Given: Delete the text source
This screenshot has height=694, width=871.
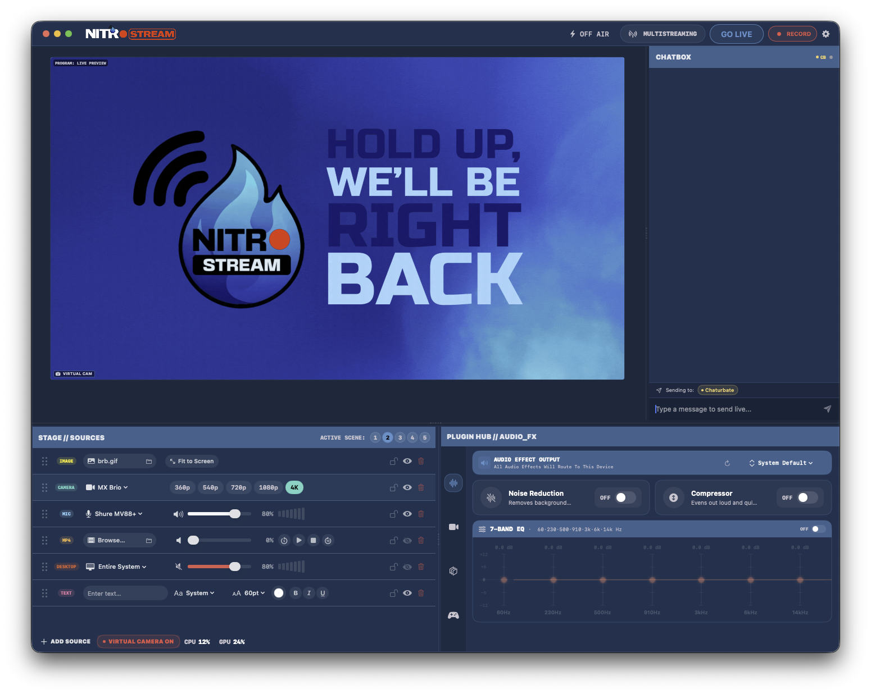Looking at the screenshot, I should pyautogui.click(x=421, y=593).
